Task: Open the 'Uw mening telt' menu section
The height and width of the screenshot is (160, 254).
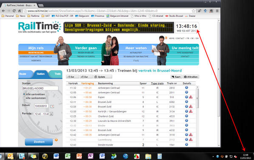Action: [185, 48]
